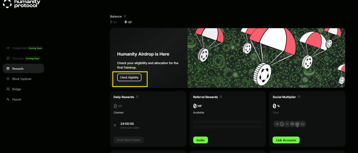Click the Social Multiplier title
Image resolution: width=358 pixels, height=153 pixels.
coord(284,97)
